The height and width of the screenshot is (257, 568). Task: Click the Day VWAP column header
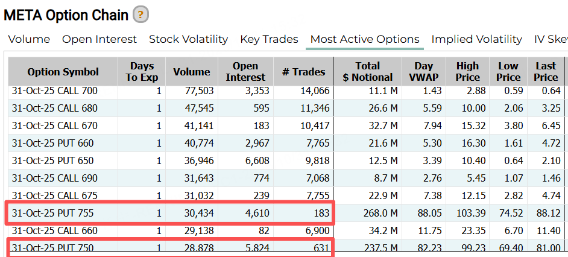point(423,72)
